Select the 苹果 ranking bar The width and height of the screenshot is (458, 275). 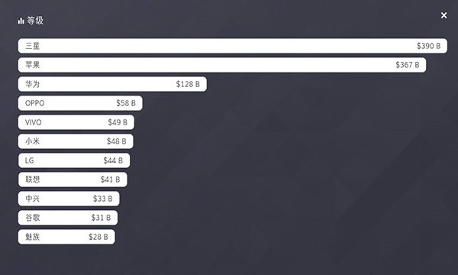222,65
